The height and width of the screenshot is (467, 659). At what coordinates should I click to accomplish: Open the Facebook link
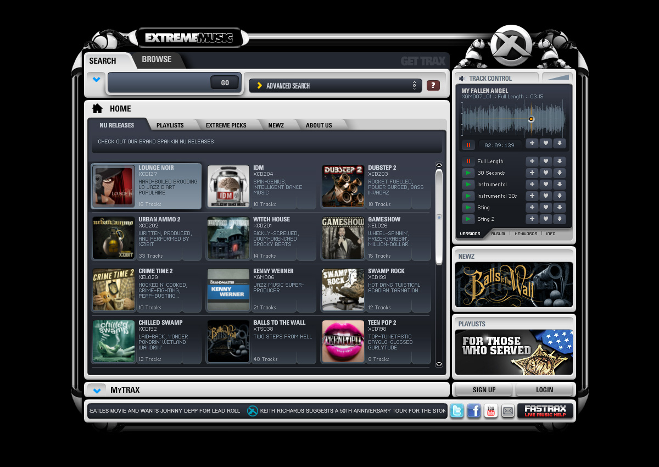[x=474, y=410]
